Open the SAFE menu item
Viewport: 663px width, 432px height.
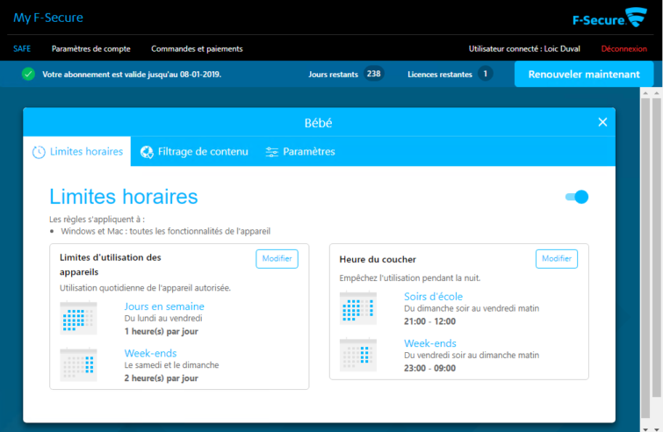(x=22, y=48)
